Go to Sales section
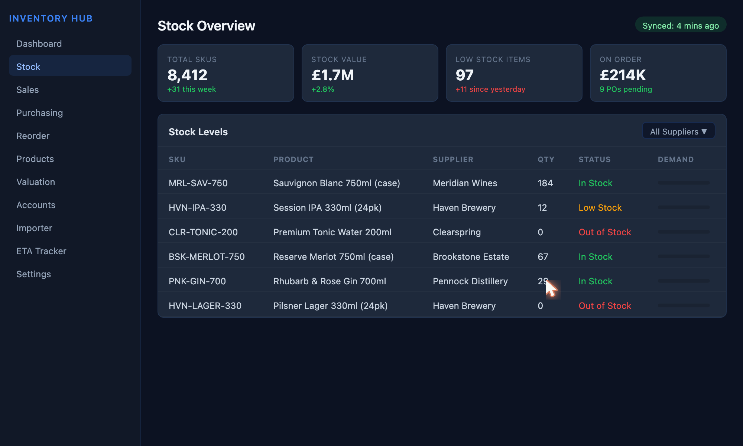This screenshot has width=743, height=446. click(x=70, y=90)
